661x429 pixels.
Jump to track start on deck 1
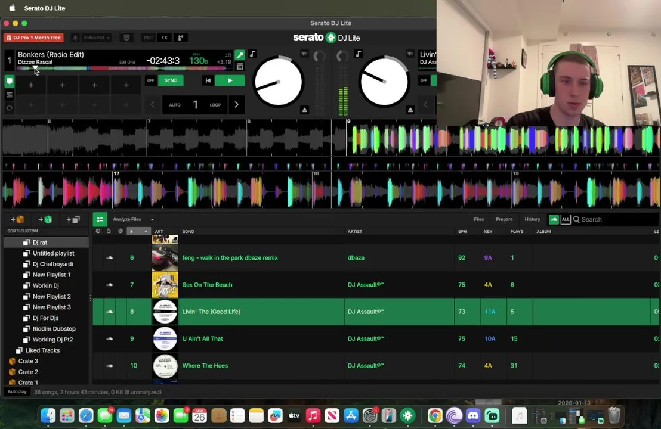208,80
